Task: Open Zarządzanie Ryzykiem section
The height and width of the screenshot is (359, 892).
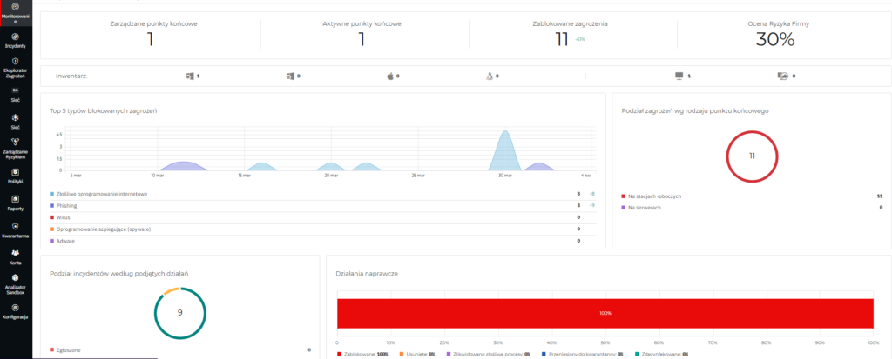Action: 15,147
